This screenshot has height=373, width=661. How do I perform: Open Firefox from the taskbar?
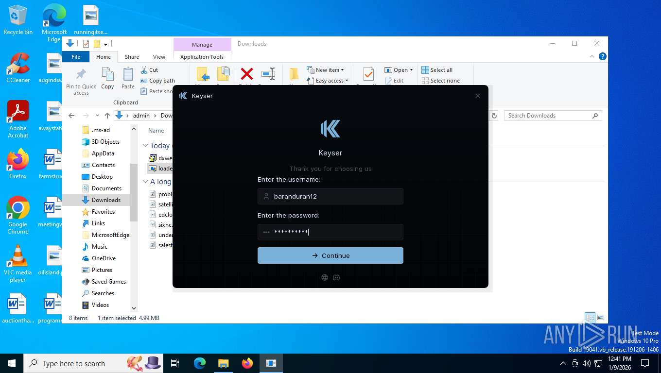(x=247, y=363)
